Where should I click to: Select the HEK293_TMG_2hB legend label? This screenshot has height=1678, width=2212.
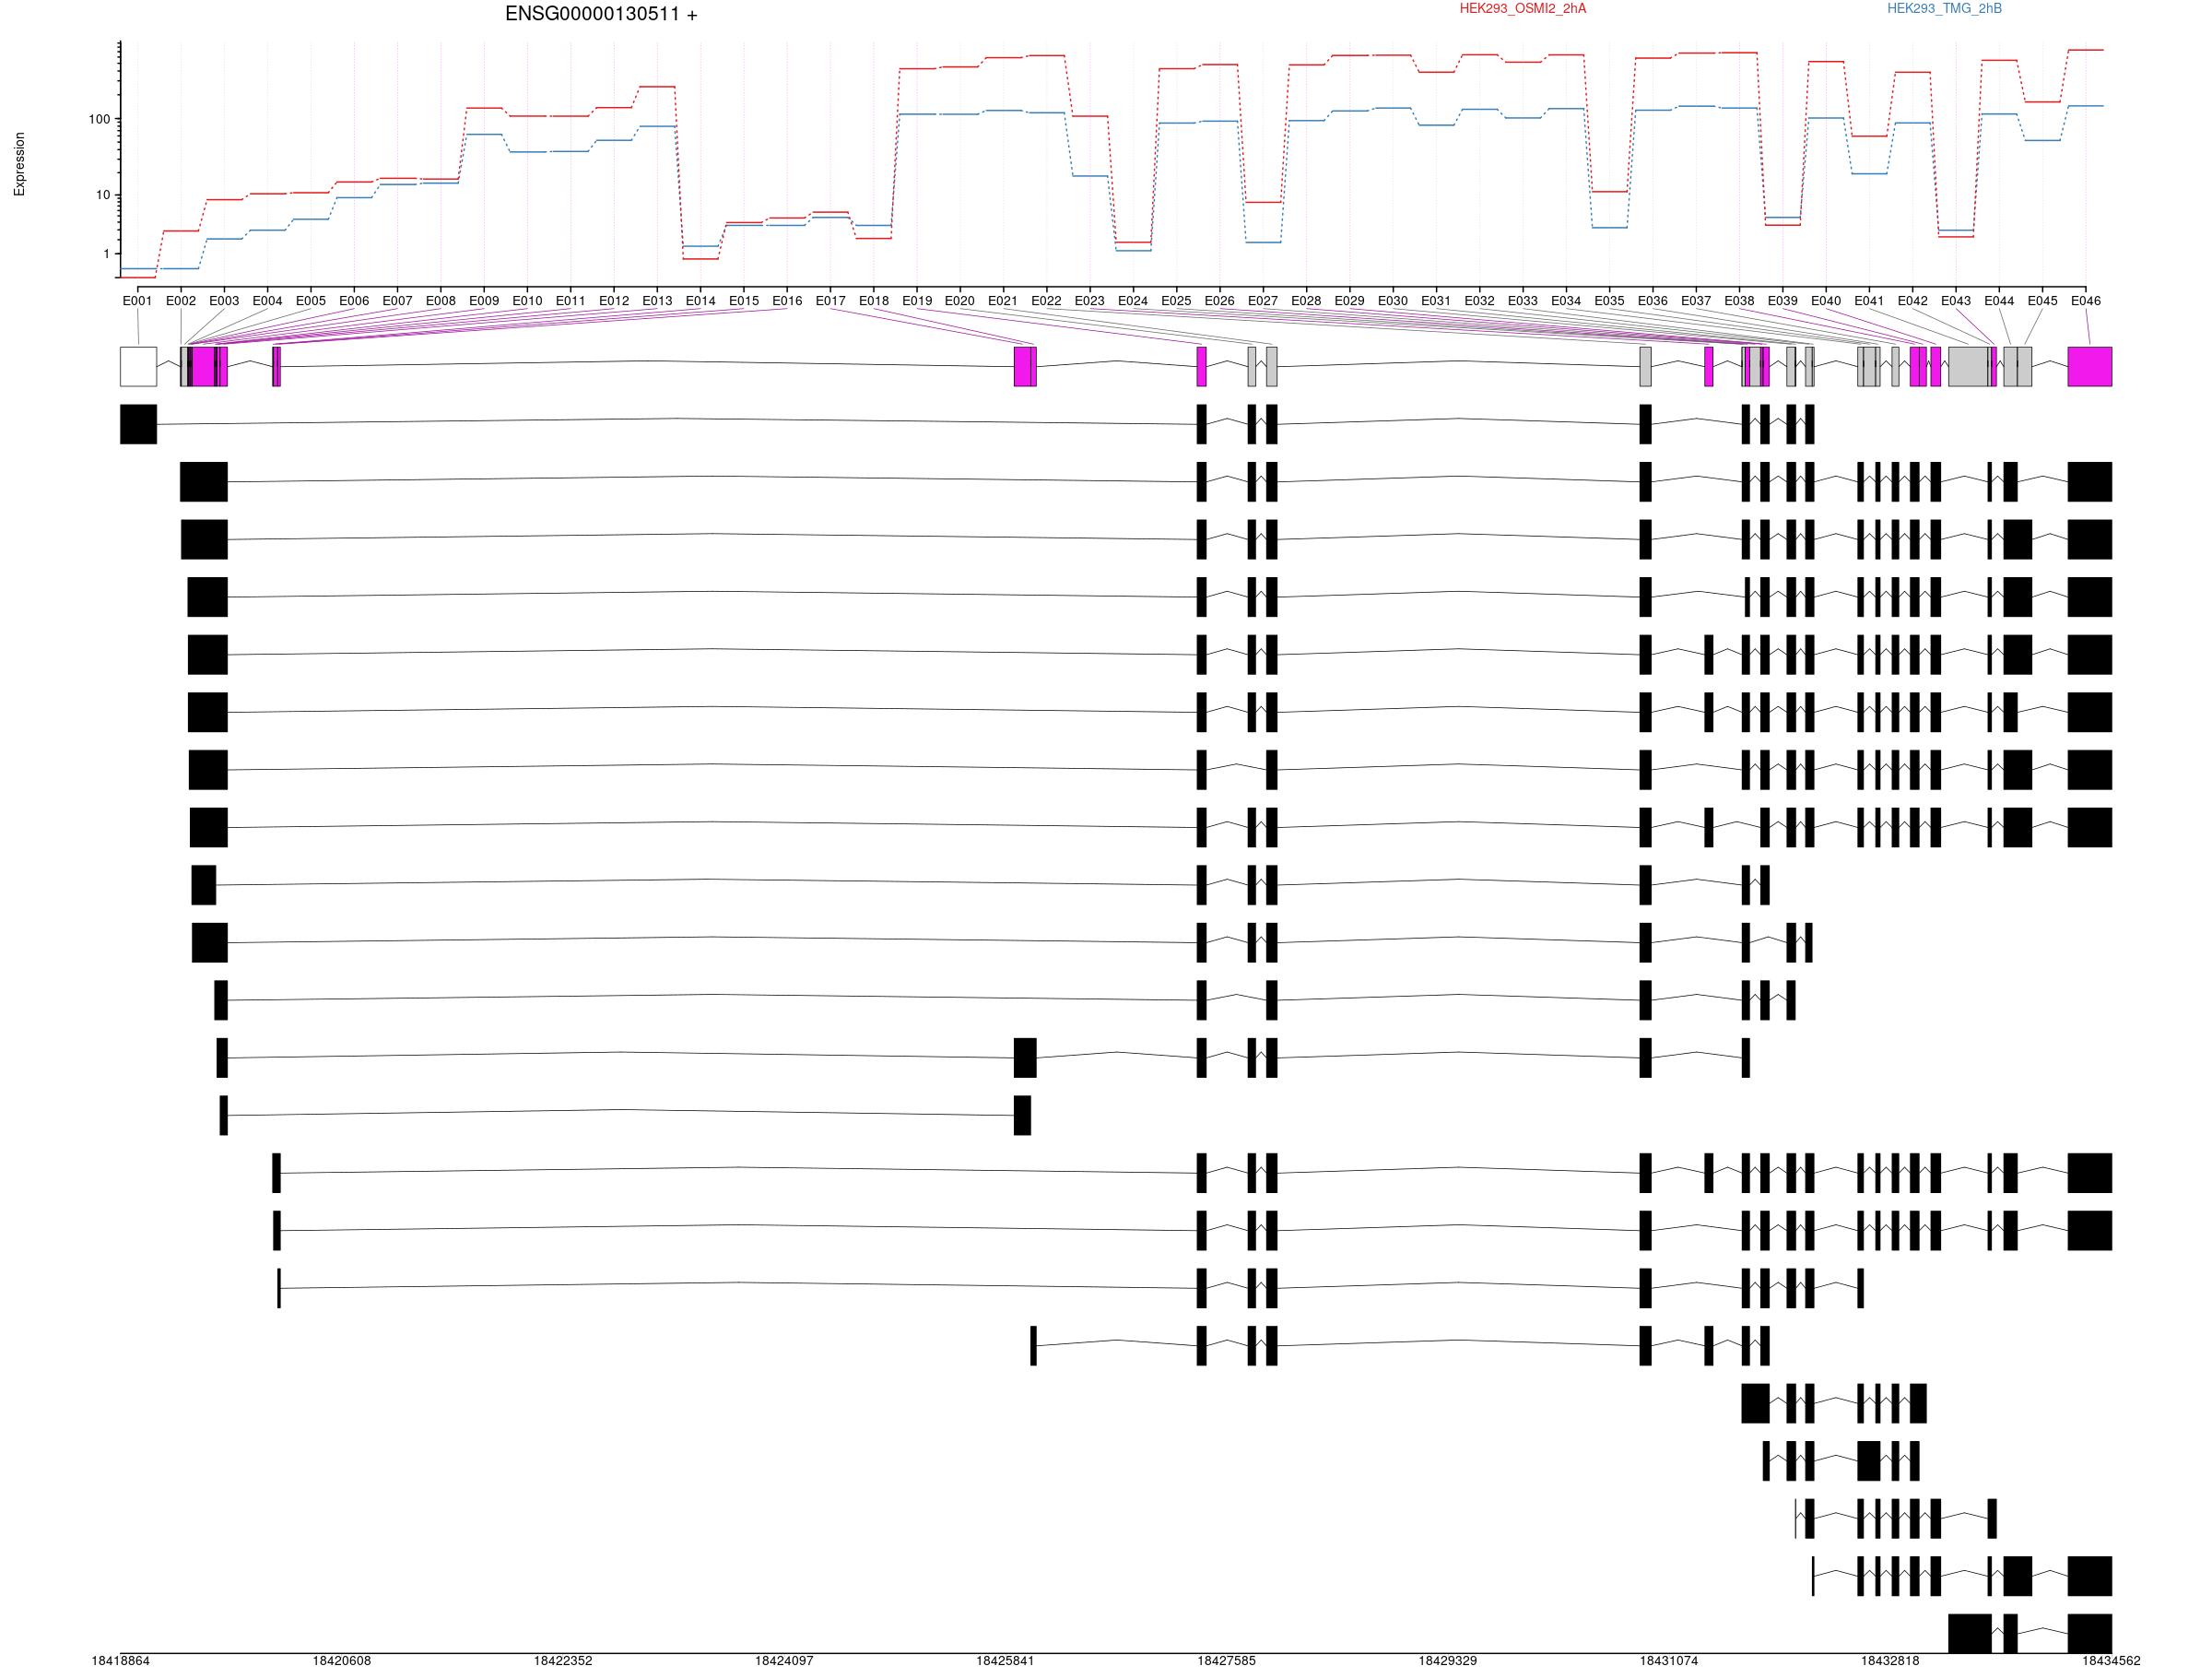point(1944,9)
